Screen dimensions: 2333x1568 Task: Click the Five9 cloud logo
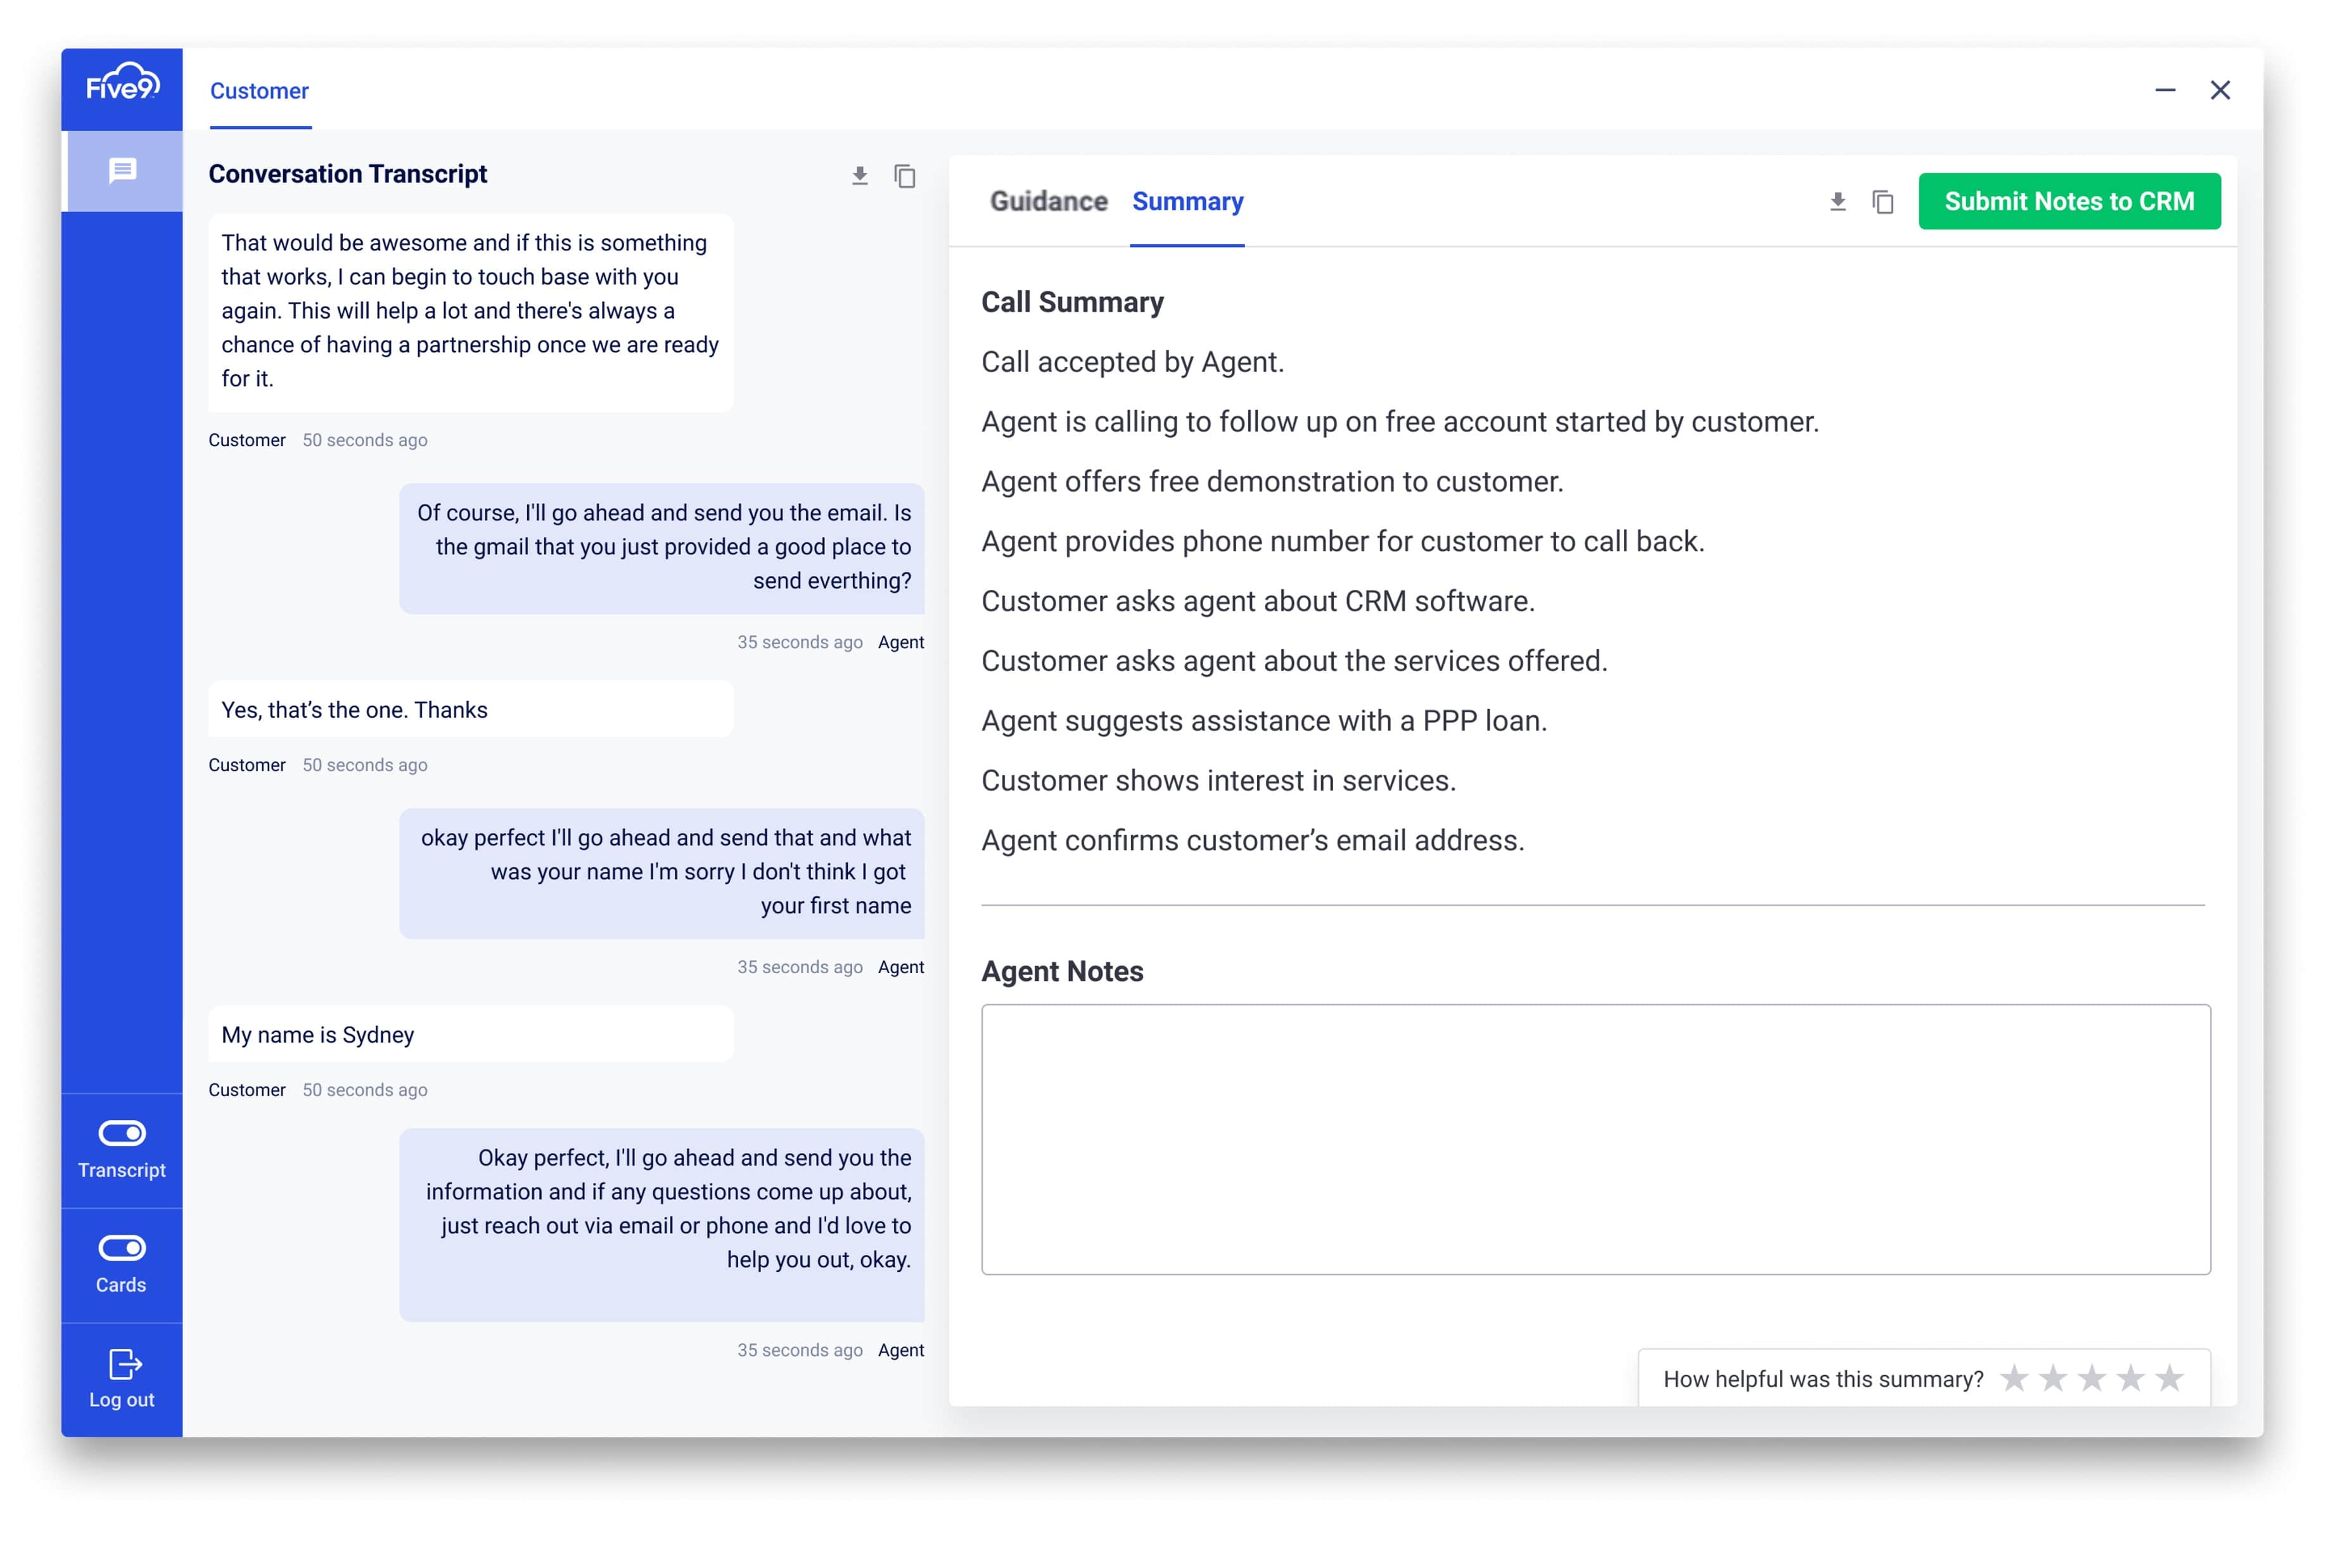click(x=122, y=84)
